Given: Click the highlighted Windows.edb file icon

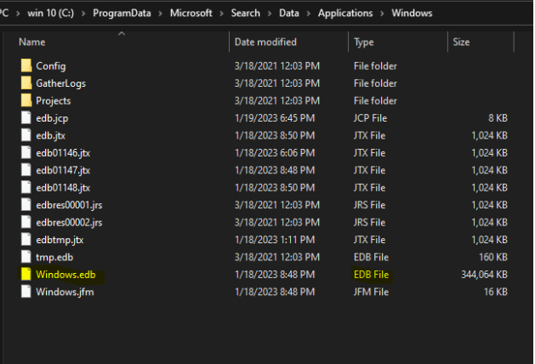Looking at the screenshot, I should click(x=26, y=275).
